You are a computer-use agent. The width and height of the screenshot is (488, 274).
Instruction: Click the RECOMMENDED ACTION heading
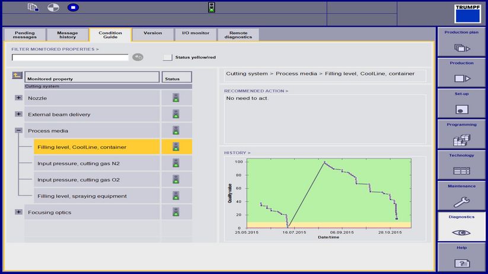point(256,91)
